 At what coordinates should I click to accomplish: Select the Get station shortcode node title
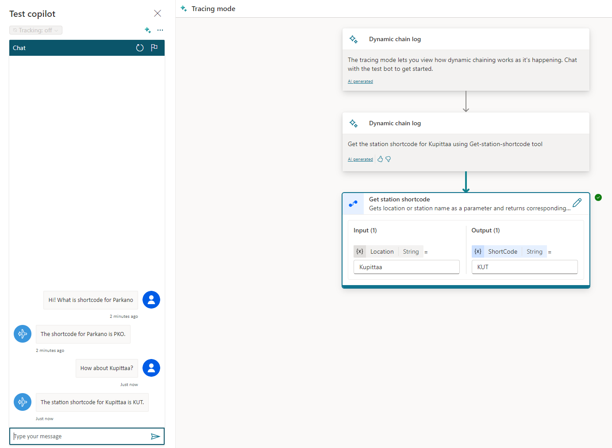tap(399, 200)
